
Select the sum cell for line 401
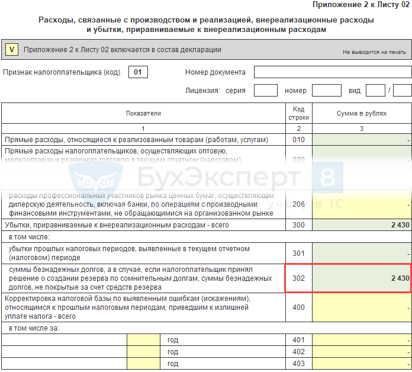[x=362, y=340]
